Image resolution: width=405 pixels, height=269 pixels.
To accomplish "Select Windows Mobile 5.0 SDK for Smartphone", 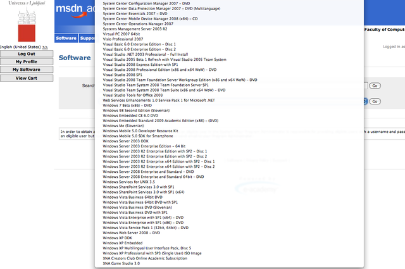I will click(x=138, y=136).
